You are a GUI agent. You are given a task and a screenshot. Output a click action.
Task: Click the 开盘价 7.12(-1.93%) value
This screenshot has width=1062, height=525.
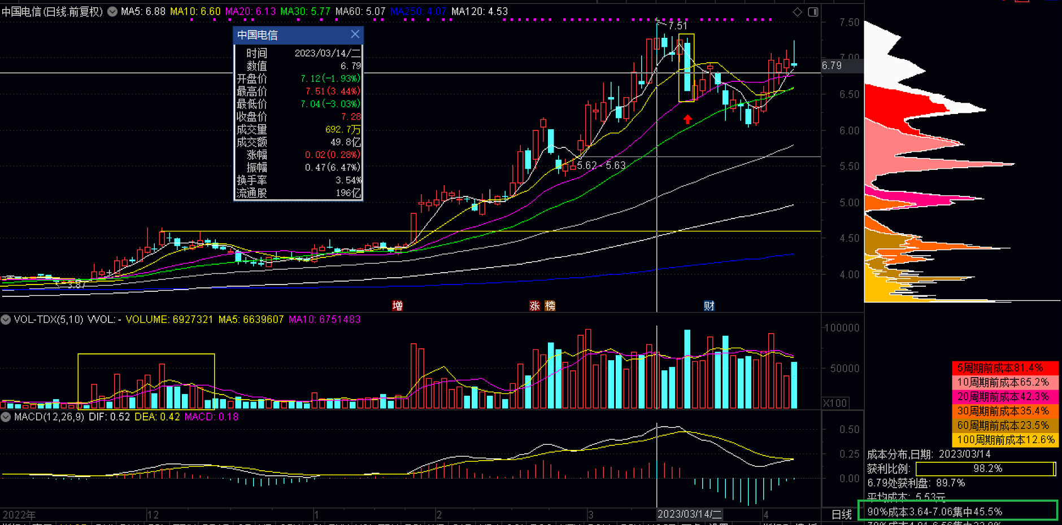(x=330, y=78)
